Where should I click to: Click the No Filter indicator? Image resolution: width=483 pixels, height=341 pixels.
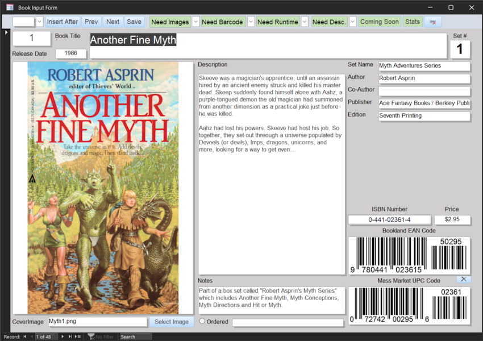(x=101, y=336)
